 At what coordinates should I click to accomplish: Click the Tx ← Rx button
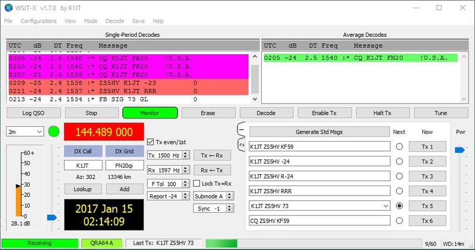coord(212,155)
